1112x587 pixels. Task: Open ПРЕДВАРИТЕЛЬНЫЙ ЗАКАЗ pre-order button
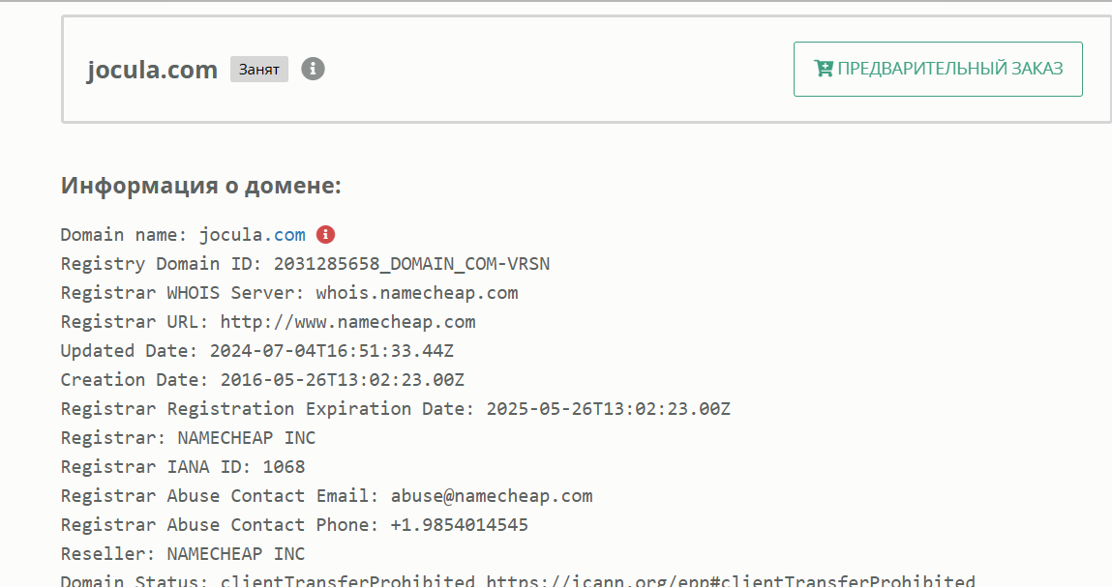pos(938,69)
